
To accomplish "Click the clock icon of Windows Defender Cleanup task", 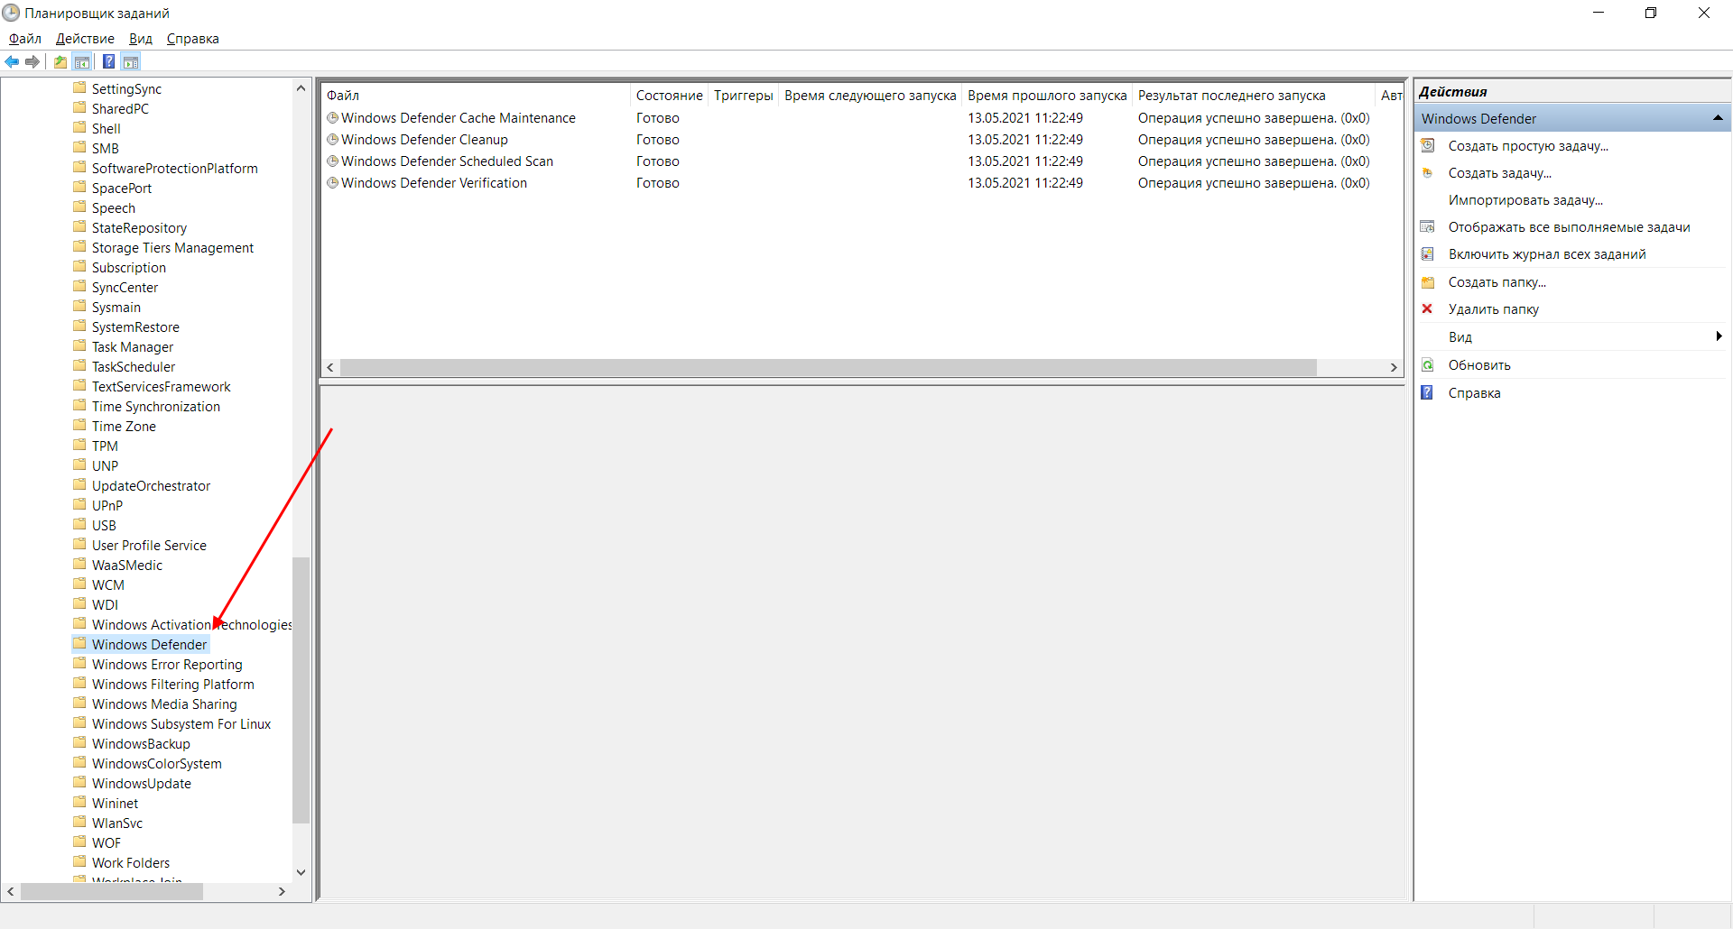I will tap(332, 139).
